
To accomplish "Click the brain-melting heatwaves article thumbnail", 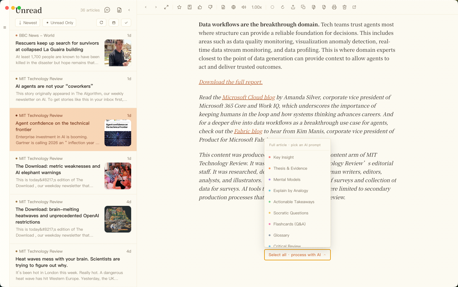I will coord(118,219).
